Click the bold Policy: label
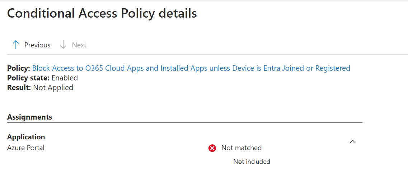408x190 pixels. (19, 68)
